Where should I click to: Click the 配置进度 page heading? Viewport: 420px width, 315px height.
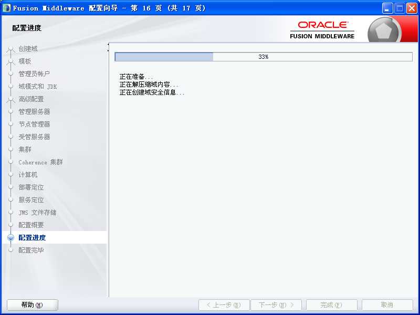click(x=27, y=28)
